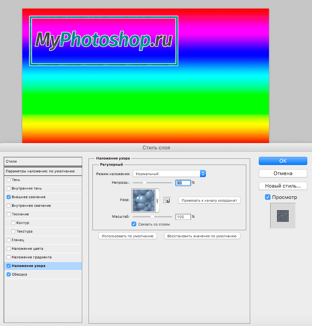The width and height of the screenshot is (312, 326).
Task: Click the Узор pattern swatch thumbnail
Action: pos(144,201)
